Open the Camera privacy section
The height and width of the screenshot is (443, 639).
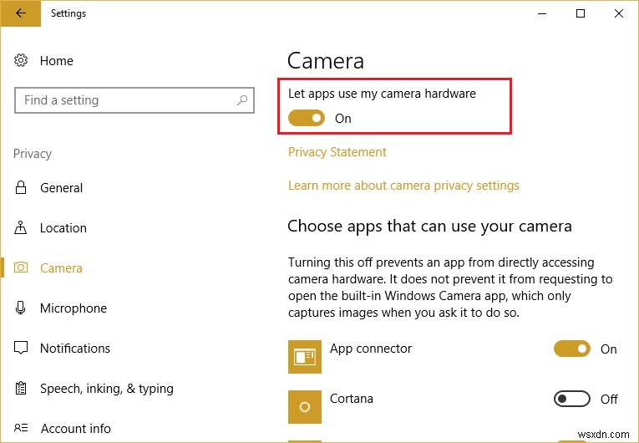[61, 268]
